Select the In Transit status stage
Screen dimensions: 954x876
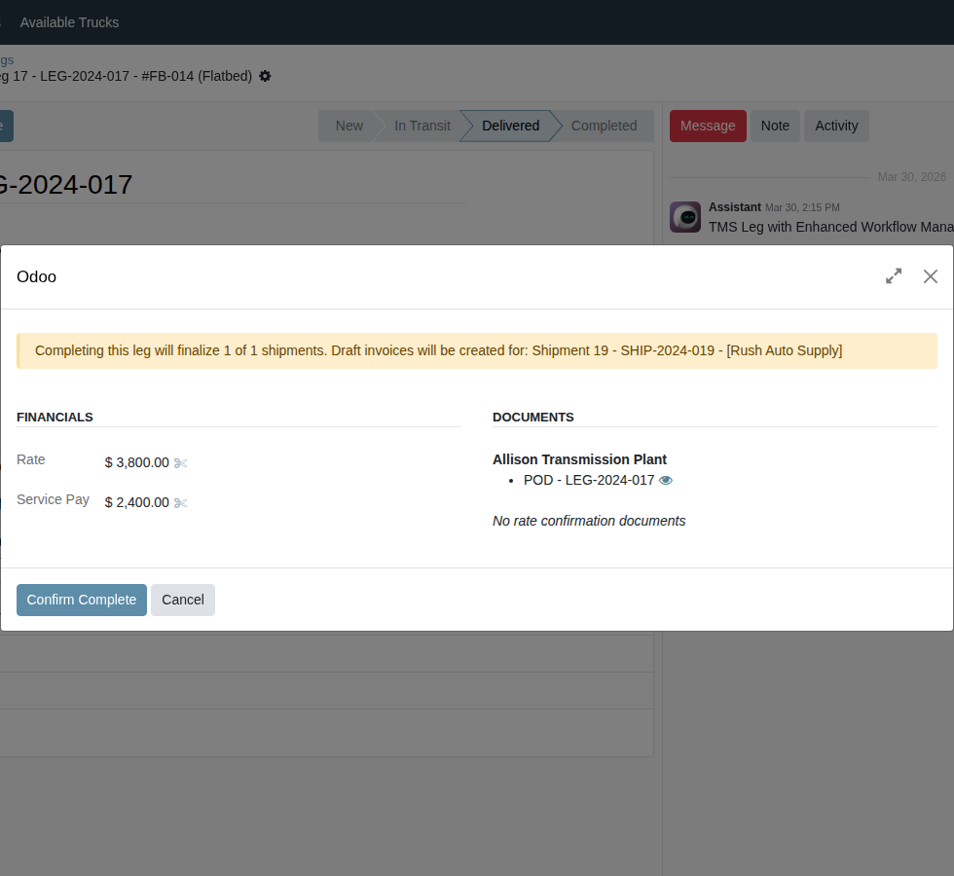(422, 126)
